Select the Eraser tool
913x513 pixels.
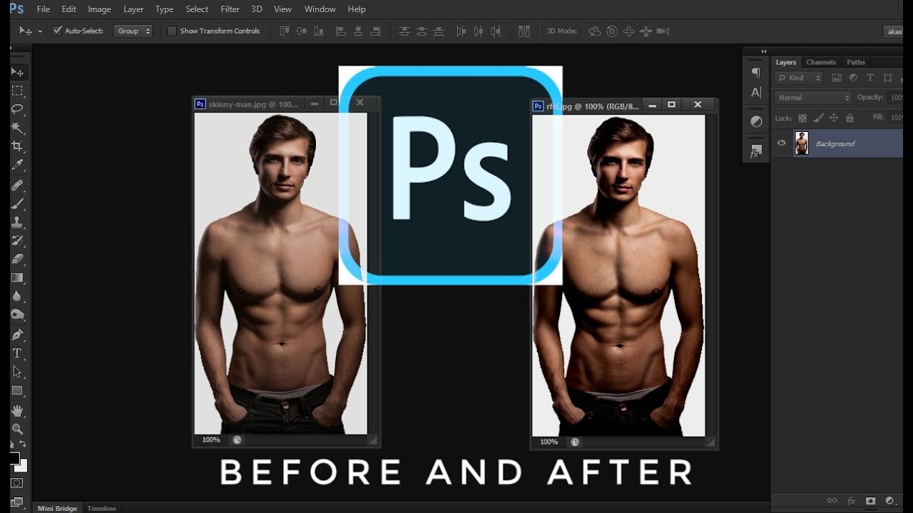click(17, 259)
